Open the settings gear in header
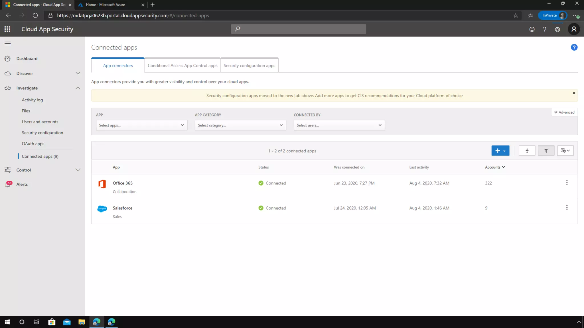The height and width of the screenshot is (328, 584). tap(557, 29)
